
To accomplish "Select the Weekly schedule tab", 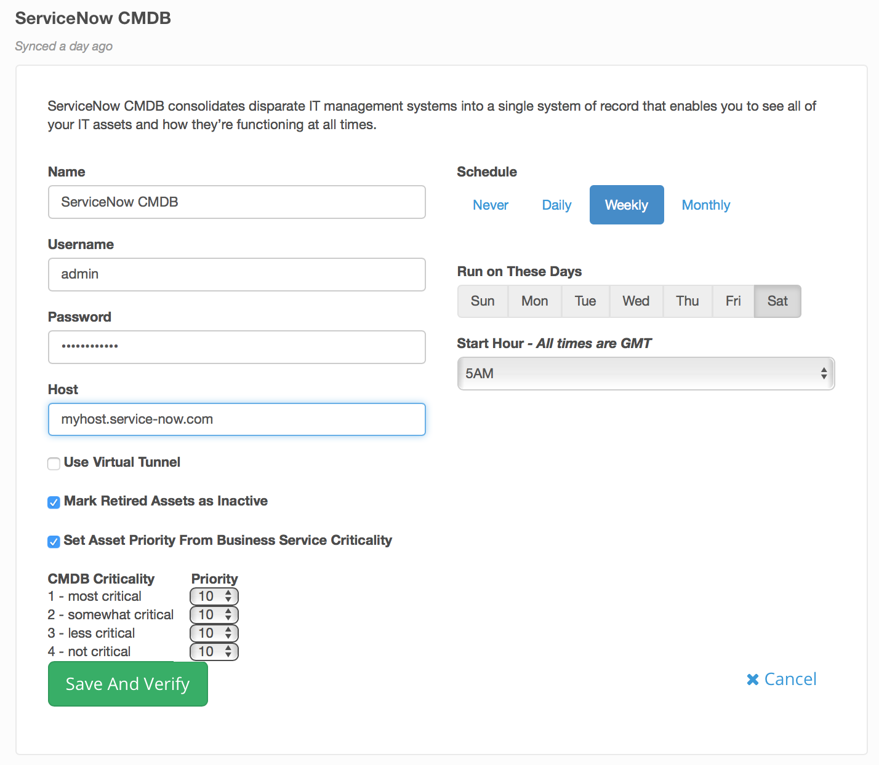I will [627, 205].
